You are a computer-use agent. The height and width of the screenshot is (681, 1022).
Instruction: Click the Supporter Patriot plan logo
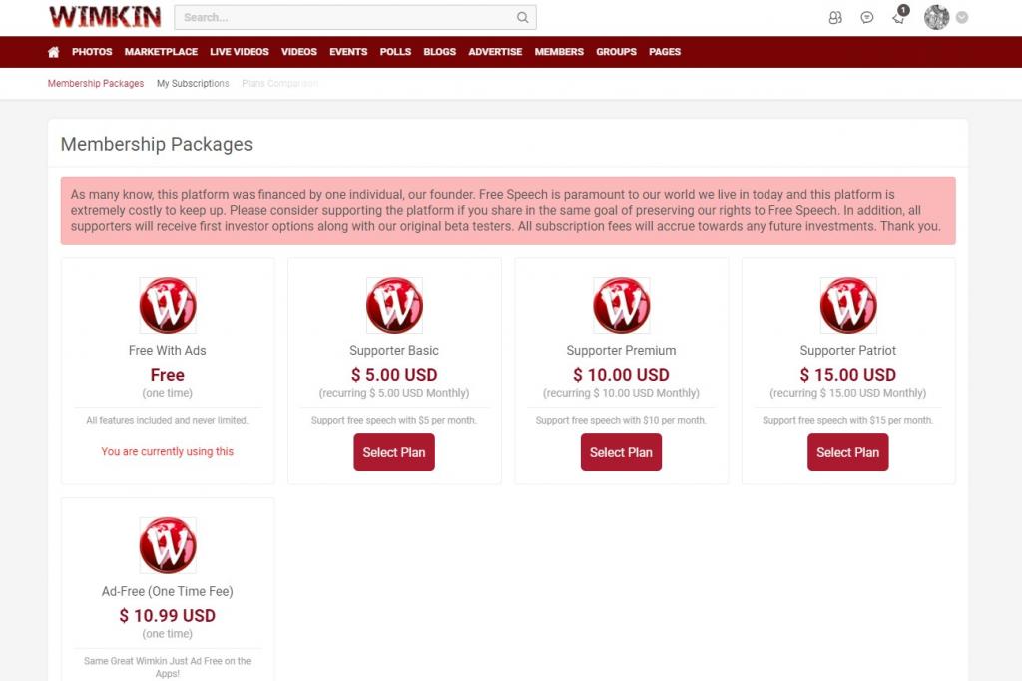pyautogui.click(x=848, y=306)
